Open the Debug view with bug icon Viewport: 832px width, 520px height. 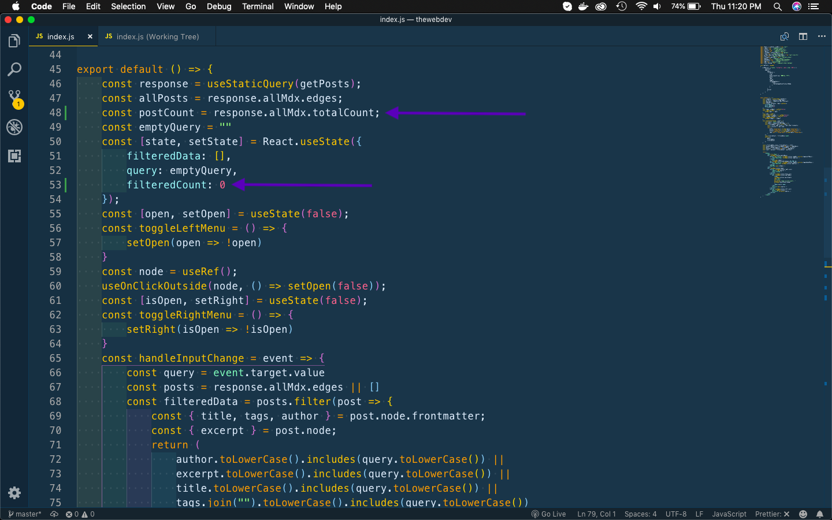[x=14, y=127]
